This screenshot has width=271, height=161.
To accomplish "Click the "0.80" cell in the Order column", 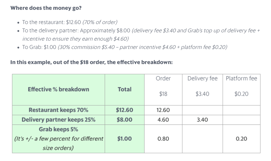I will pos(163,139).
